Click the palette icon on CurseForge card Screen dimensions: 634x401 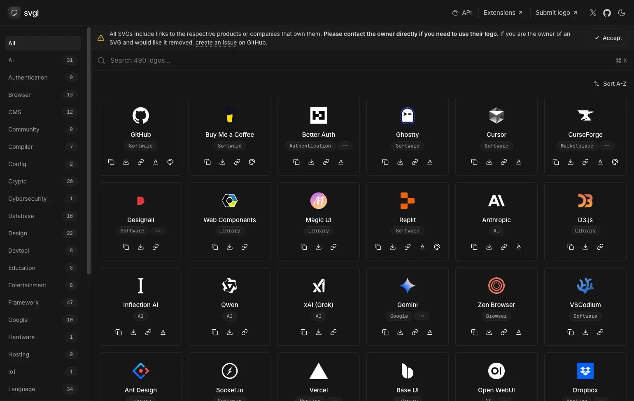click(x=615, y=162)
